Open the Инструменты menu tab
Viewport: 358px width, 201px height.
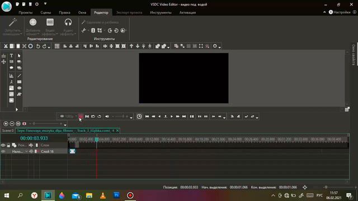point(161,12)
